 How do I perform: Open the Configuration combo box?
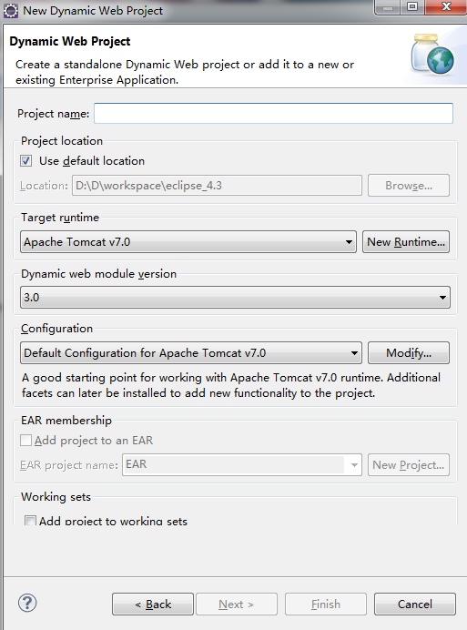(191, 352)
